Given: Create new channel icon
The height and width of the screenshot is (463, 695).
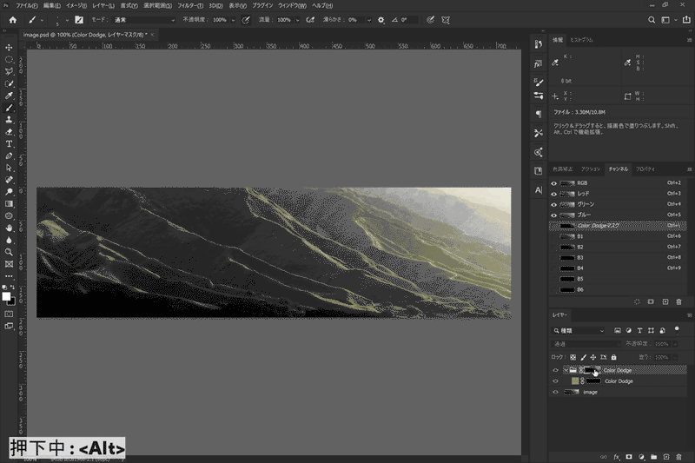Looking at the screenshot, I should 665,301.
